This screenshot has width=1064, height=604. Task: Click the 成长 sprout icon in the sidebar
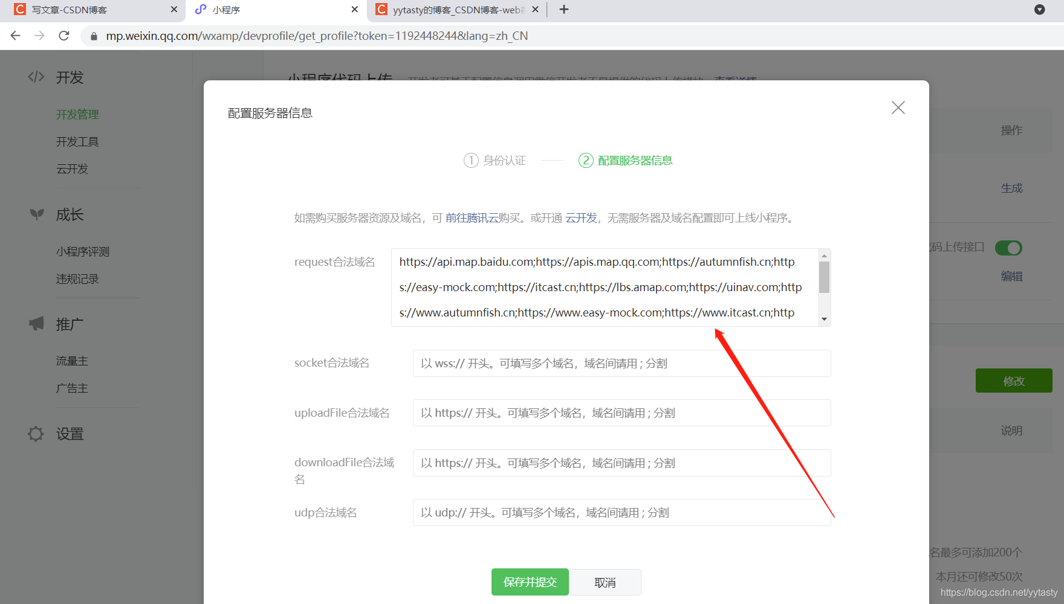37,214
